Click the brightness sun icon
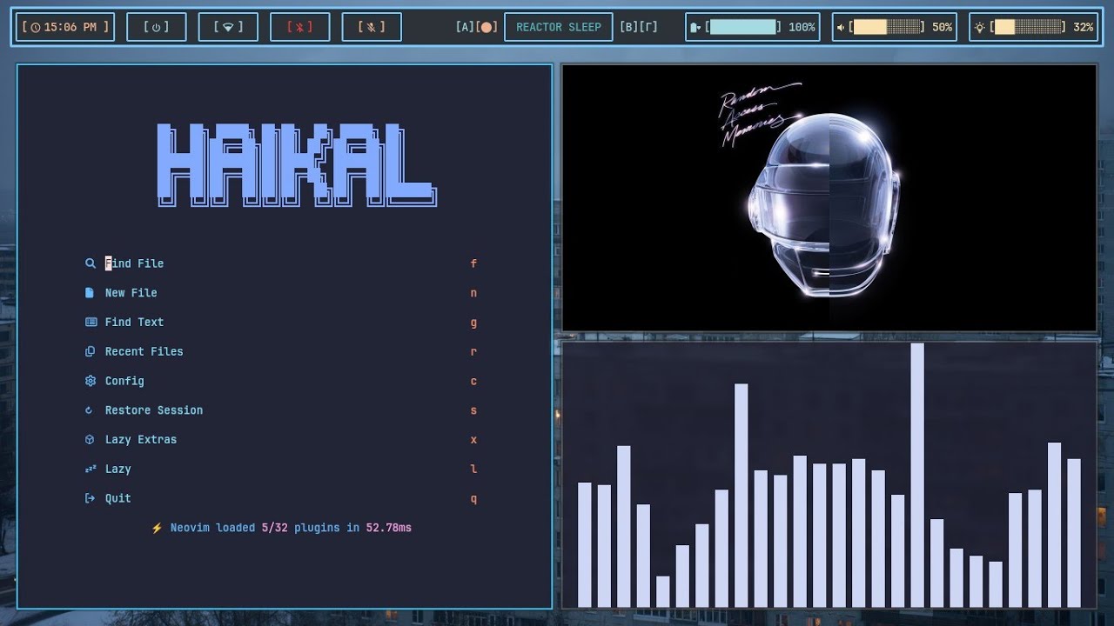This screenshot has width=1114, height=626. (x=980, y=27)
